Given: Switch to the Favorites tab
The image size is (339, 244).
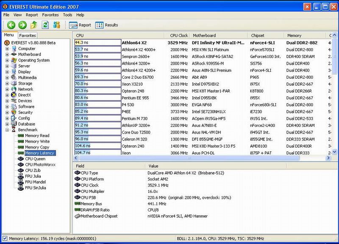Looking at the screenshot, I should [28, 36].
